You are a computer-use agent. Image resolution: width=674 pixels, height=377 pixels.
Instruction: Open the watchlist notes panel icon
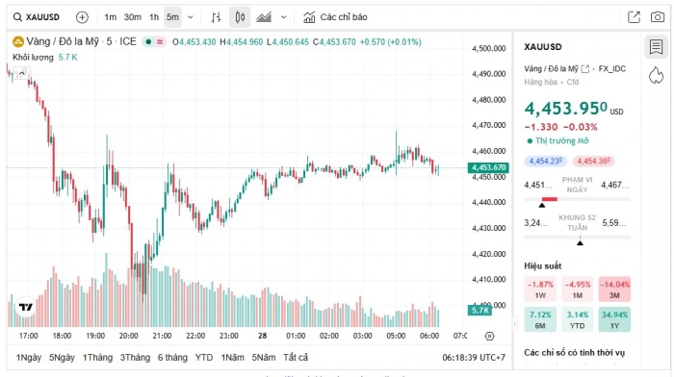pyautogui.click(x=656, y=47)
